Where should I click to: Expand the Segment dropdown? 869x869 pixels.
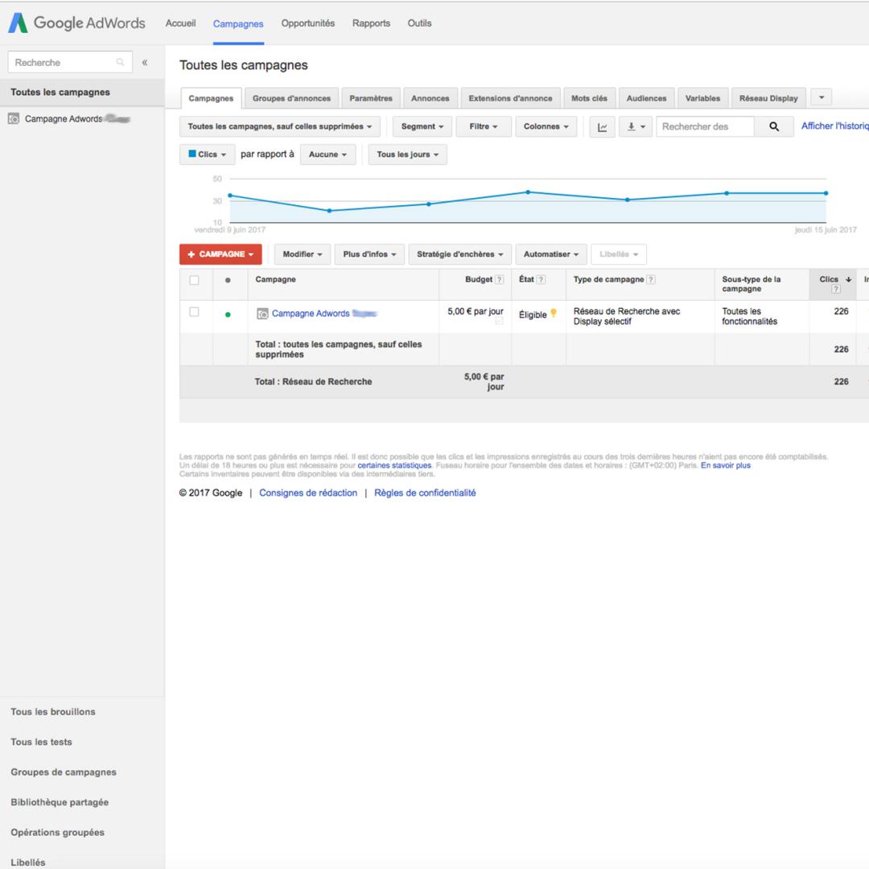[422, 127]
